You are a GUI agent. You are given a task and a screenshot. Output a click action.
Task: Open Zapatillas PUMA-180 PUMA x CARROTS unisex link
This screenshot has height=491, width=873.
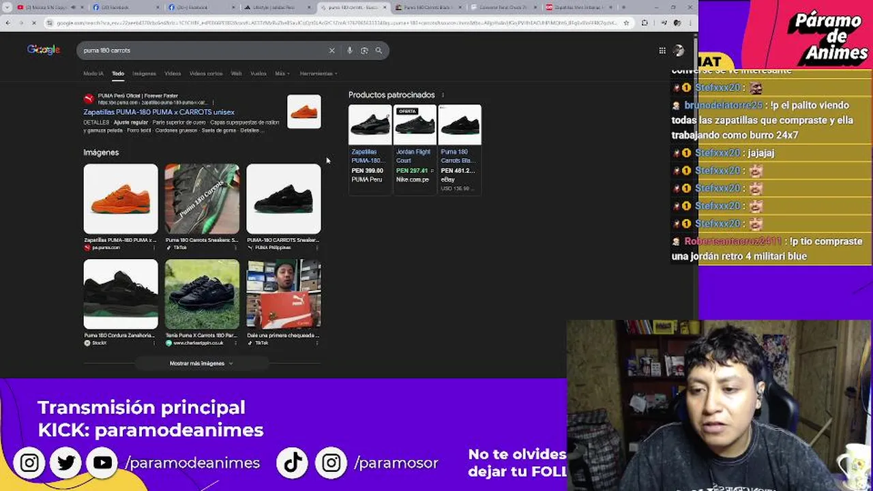(x=159, y=112)
